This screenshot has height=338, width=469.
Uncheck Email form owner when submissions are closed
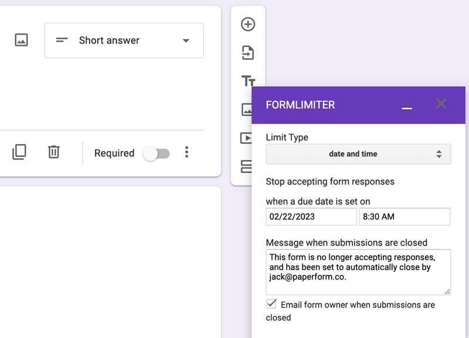click(270, 303)
